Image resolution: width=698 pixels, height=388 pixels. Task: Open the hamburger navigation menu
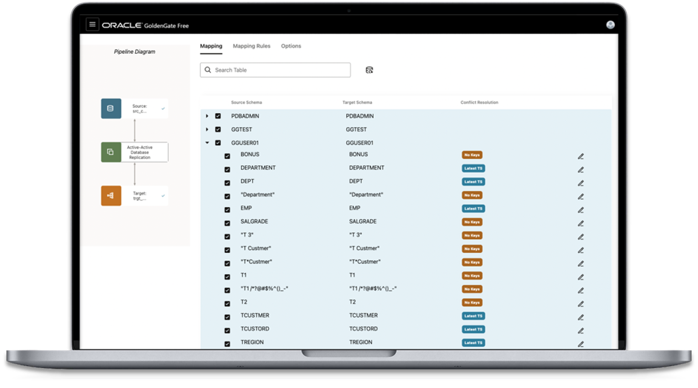click(92, 25)
